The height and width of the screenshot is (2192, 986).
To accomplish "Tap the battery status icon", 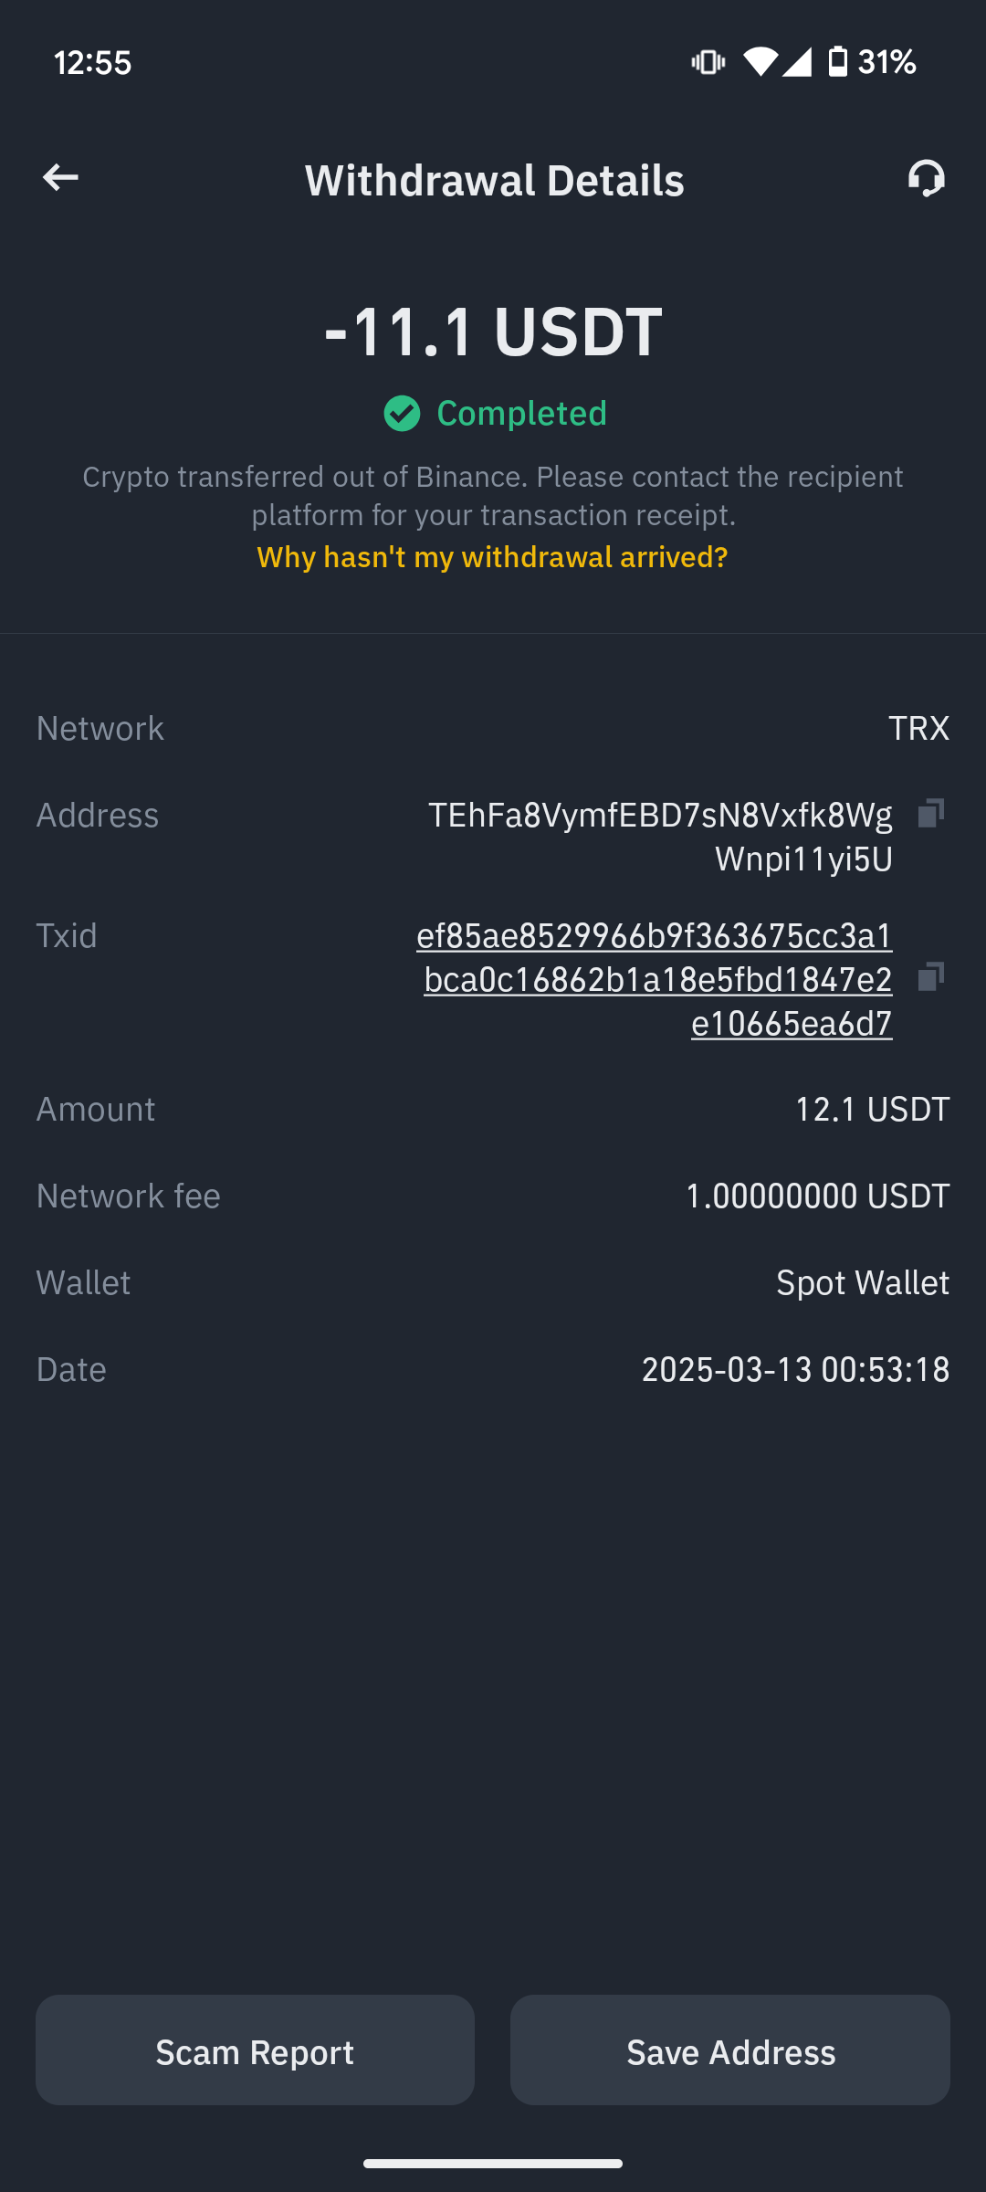I will pos(837,62).
